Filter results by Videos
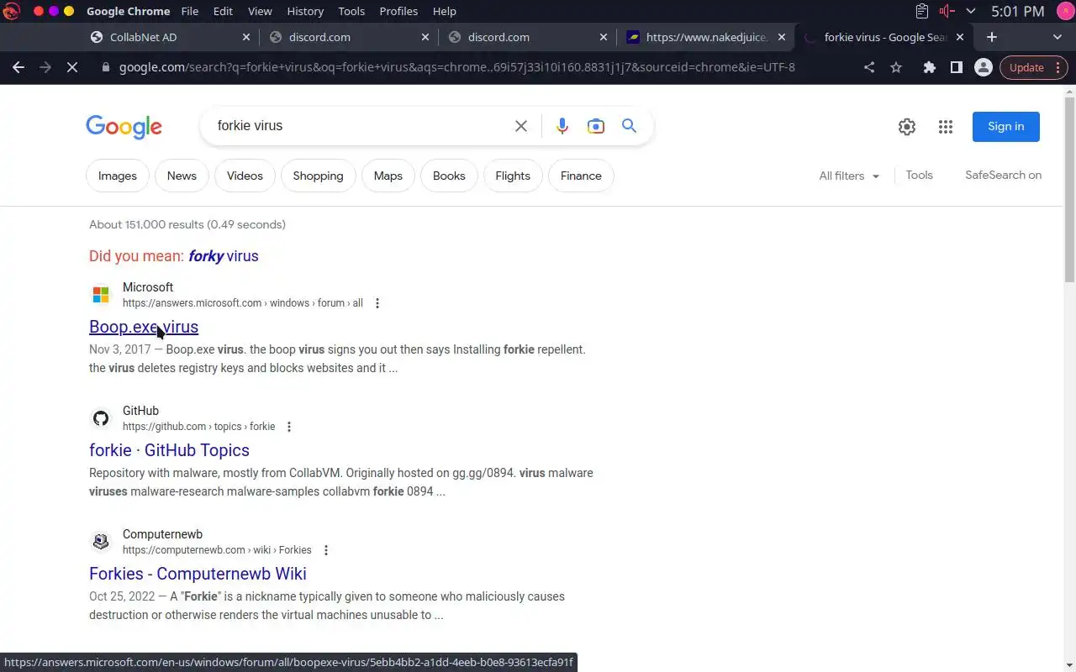This screenshot has width=1076, height=672. pyautogui.click(x=245, y=176)
